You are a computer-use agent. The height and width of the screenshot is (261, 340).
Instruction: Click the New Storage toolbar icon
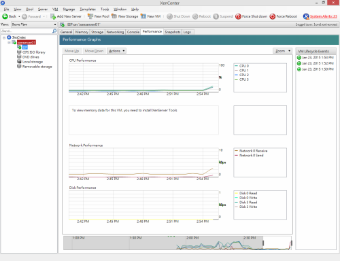[114, 16]
